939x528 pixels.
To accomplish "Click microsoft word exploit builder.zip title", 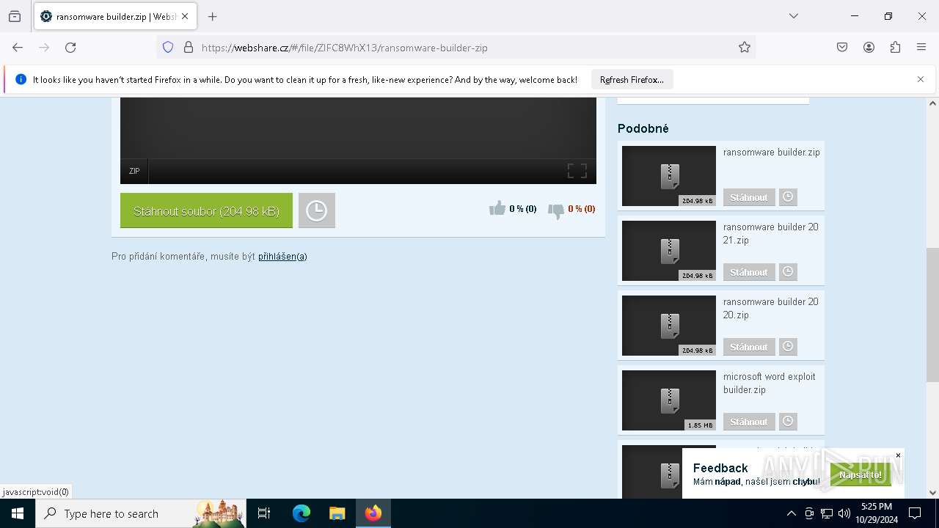I will pos(770,384).
